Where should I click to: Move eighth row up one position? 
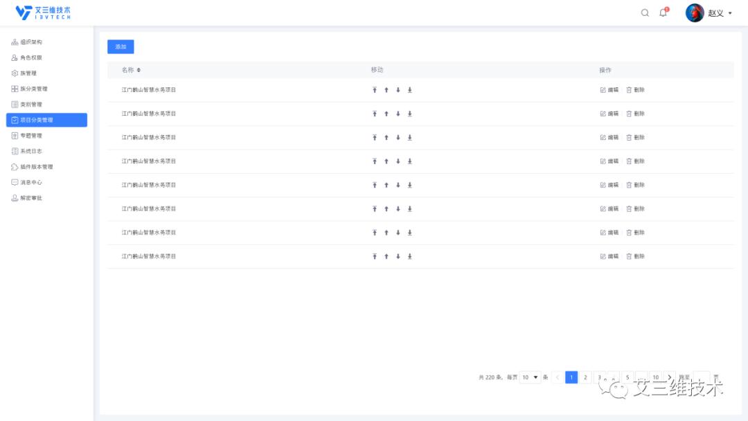(x=386, y=256)
